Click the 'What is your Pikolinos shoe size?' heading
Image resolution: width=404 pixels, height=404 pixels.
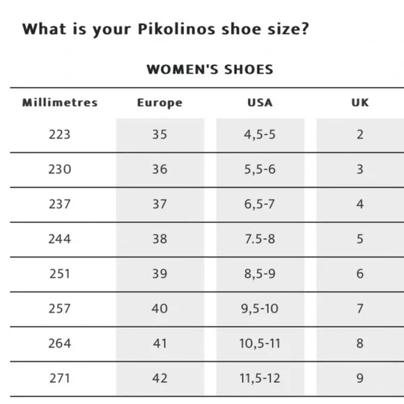[165, 29]
